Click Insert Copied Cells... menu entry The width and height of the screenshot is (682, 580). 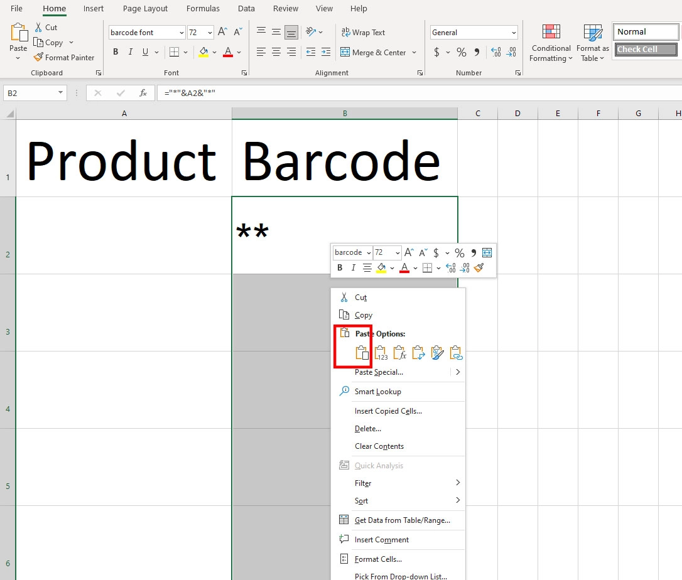click(388, 411)
